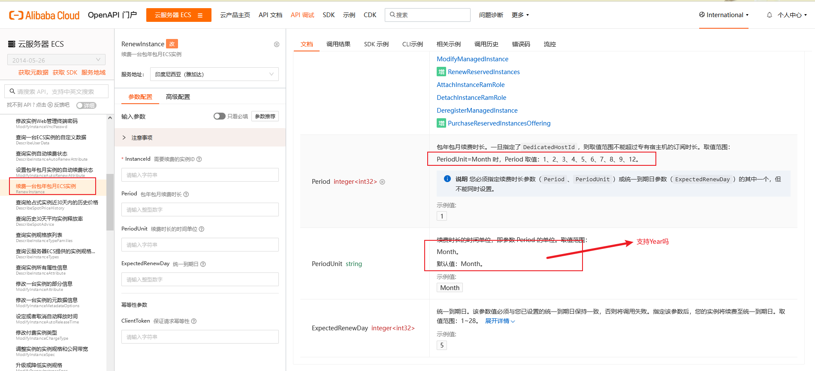Open 云产品主页 in top navigation
Image resolution: width=815 pixels, height=371 pixels.
[x=235, y=15]
